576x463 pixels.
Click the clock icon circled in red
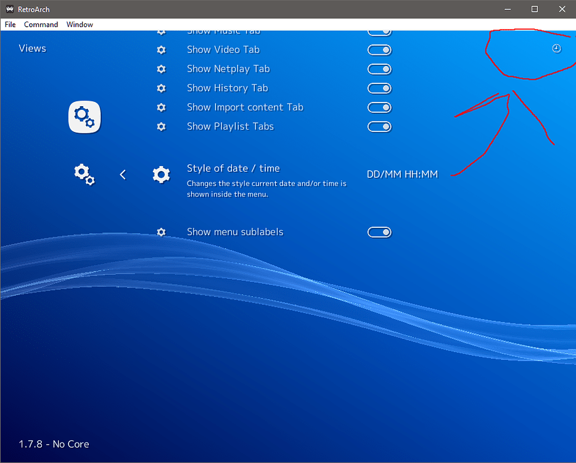pyautogui.click(x=556, y=48)
